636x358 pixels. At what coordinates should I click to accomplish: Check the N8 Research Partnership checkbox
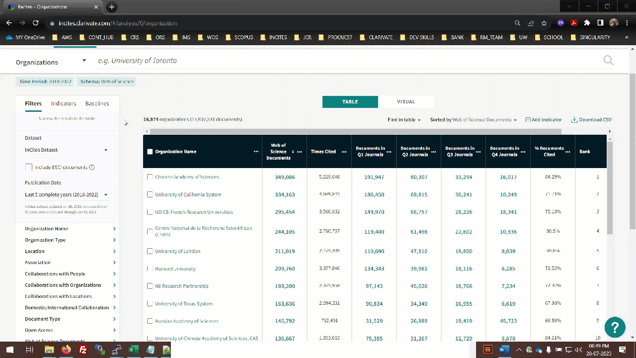tap(150, 286)
